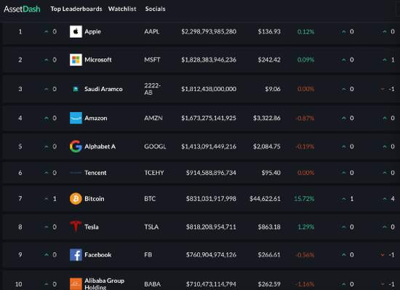Viewport: 400px width, 290px height.
Task: Click the Facebook logo icon
Action: click(76, 255)
